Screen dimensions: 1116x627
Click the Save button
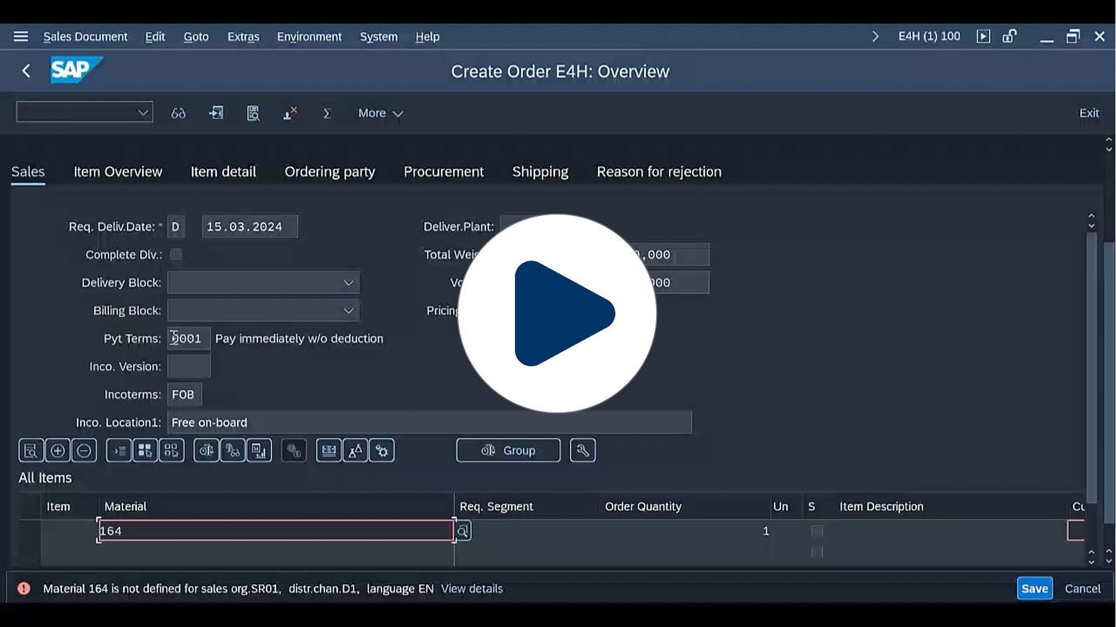click(x=1035, y=588)
